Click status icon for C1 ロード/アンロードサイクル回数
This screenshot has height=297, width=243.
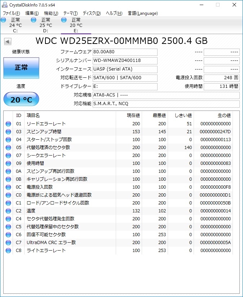(8, 203)
